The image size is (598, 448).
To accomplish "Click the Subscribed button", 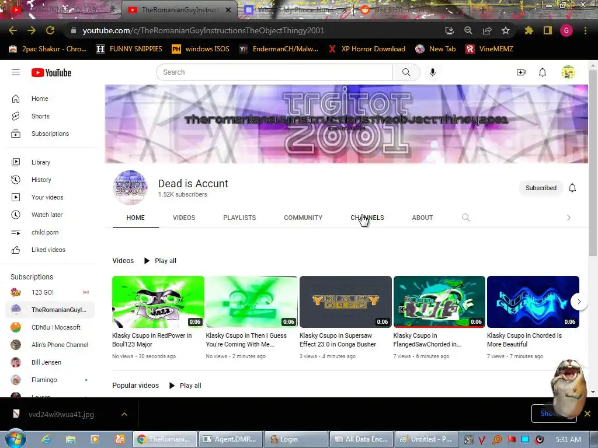I will 541,188.
